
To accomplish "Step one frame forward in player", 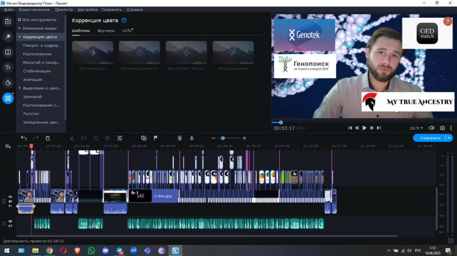I will (371, 128).
